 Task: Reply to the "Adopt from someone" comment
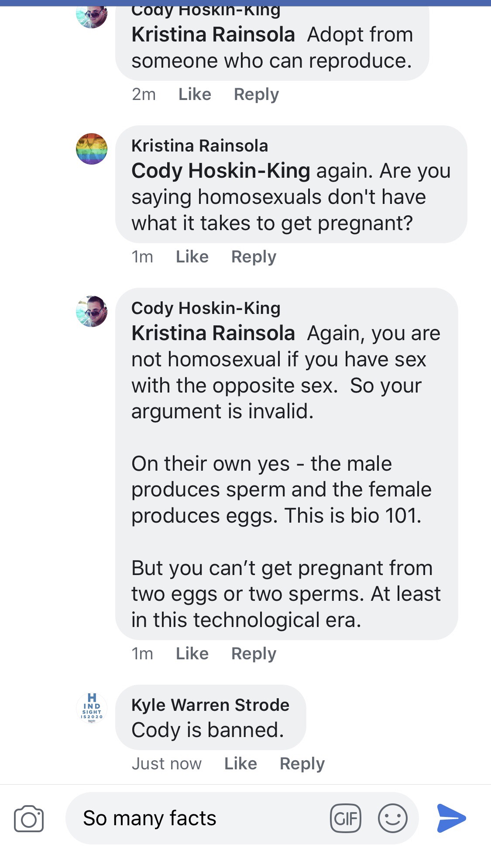coord(256,94)
